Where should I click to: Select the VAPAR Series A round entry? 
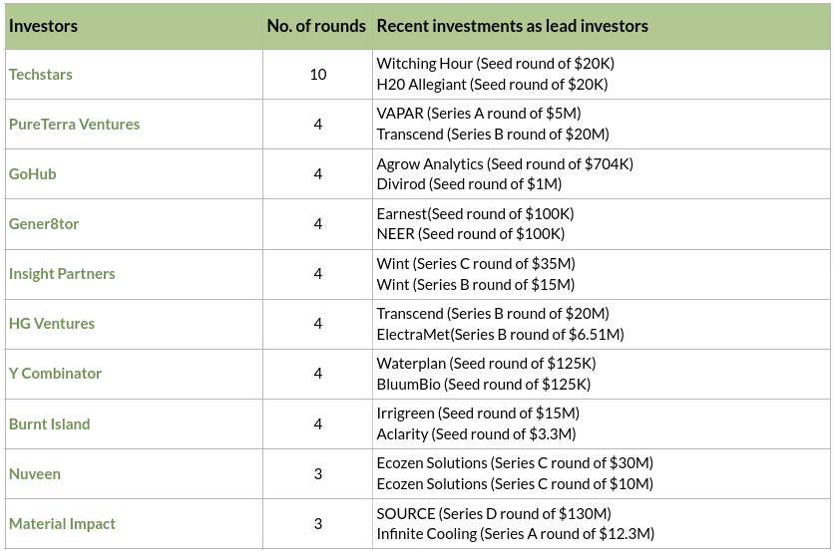tap(478, 114)
